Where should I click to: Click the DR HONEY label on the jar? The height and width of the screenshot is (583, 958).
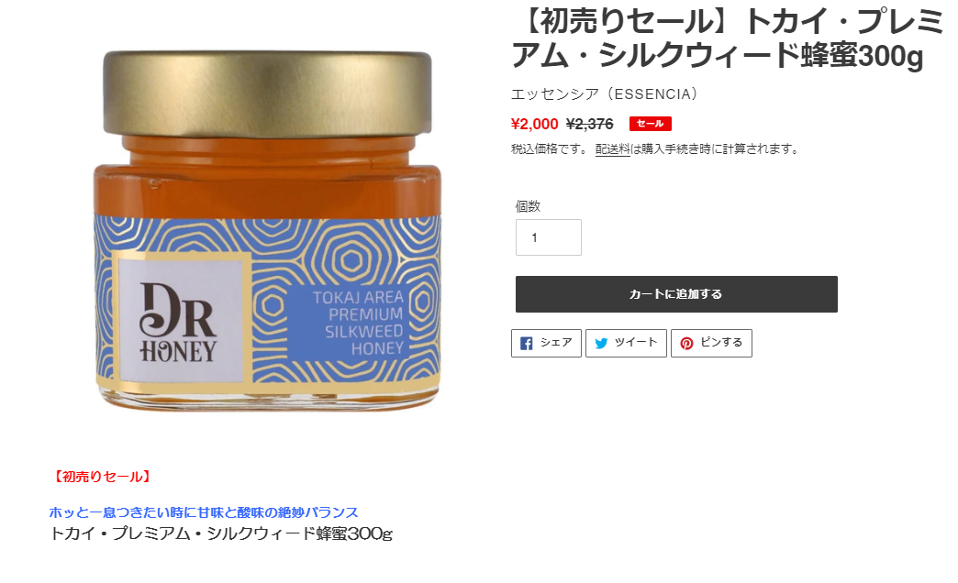click(180, 321)
